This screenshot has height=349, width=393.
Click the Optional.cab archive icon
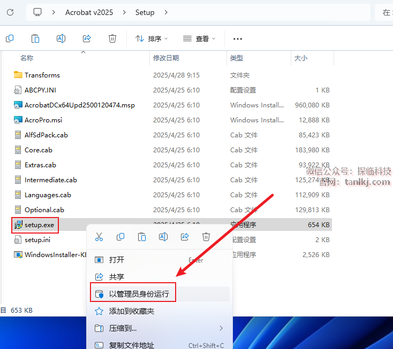click(18, 210)
